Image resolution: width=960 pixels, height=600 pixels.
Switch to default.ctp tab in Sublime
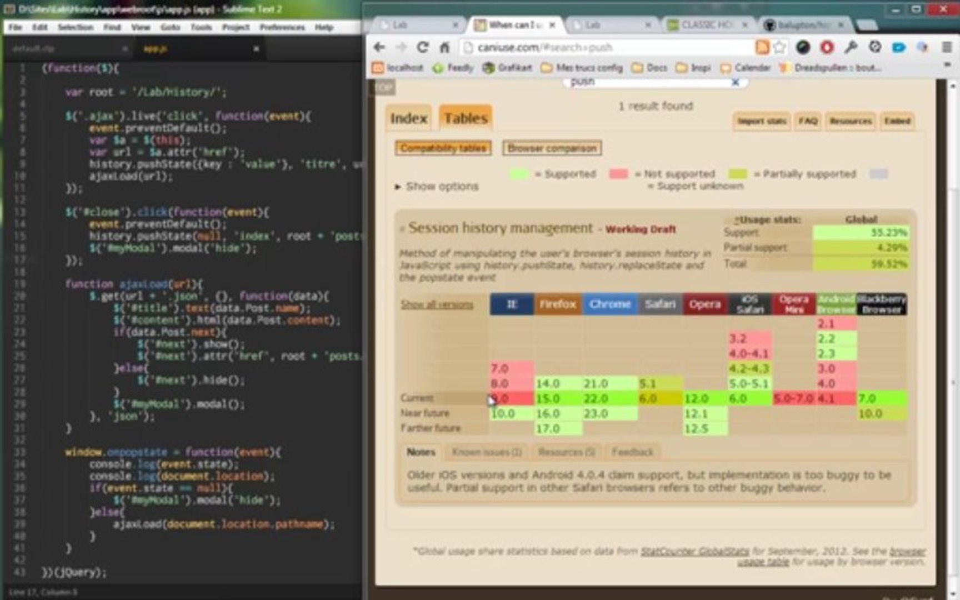(68, 49)
